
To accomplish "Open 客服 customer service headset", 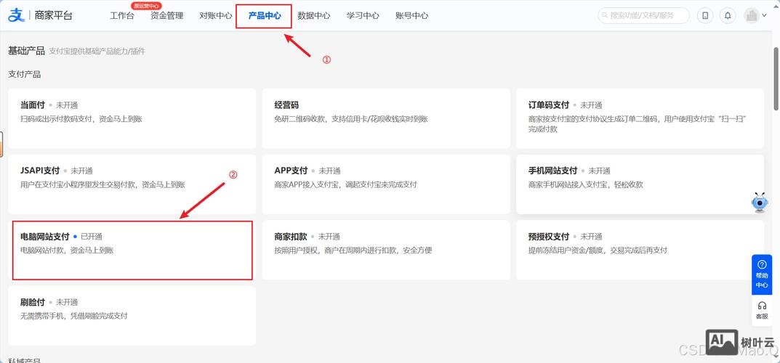I will coord(762,310).
